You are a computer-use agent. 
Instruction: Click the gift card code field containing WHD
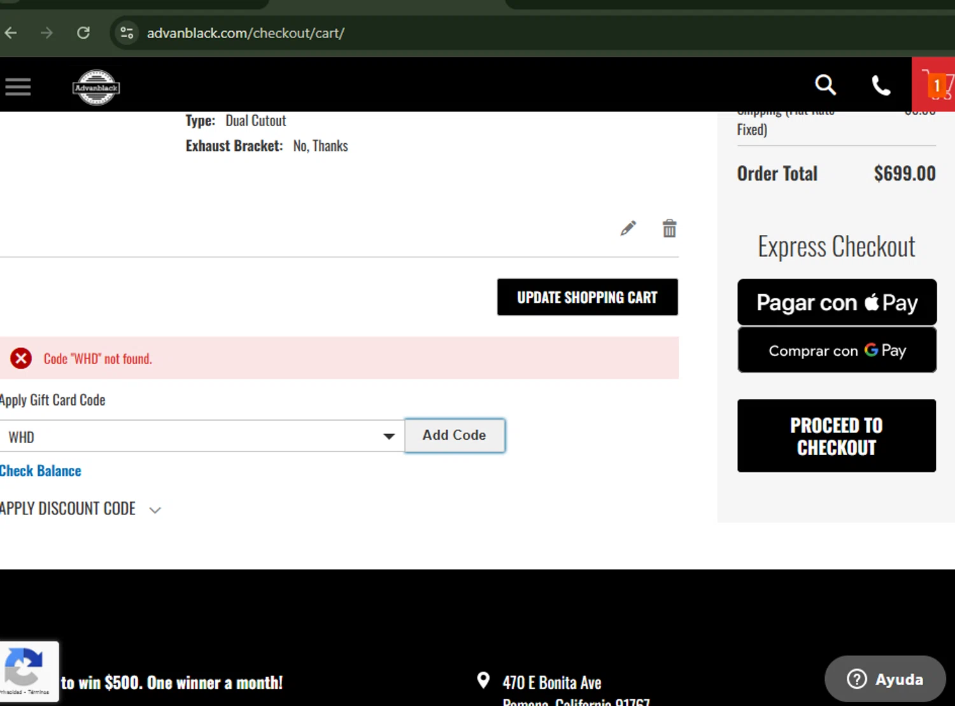[x=202, y=436]
